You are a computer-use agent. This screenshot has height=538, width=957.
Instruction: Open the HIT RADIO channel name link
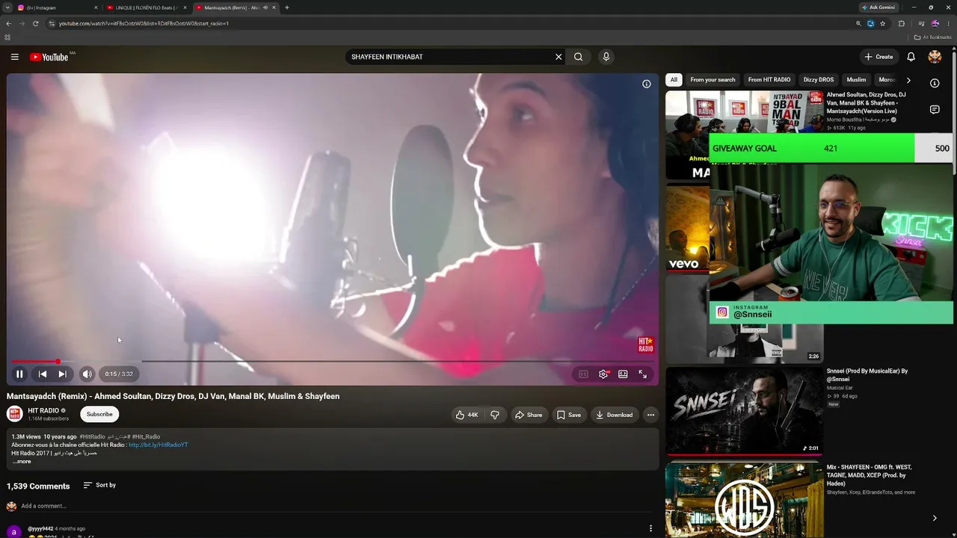pos(43,410)
